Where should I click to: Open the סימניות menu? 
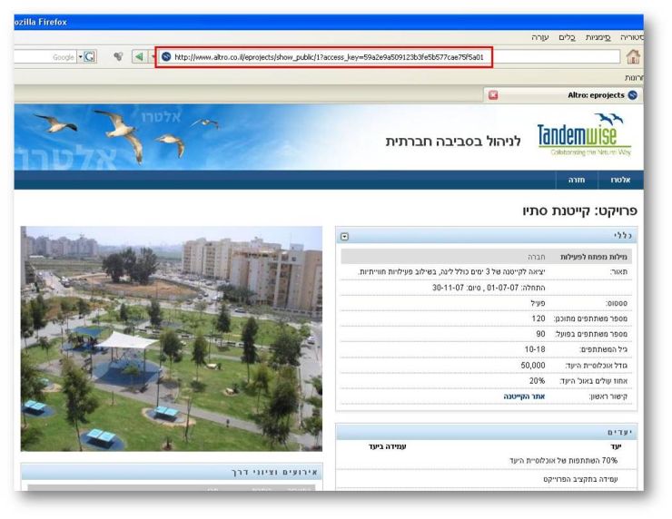click(598, 37)
